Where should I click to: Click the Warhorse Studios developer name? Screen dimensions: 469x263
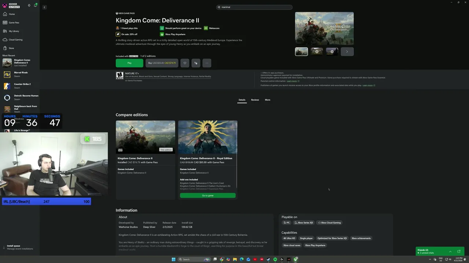pyautogui.click(x=128, y=227)
